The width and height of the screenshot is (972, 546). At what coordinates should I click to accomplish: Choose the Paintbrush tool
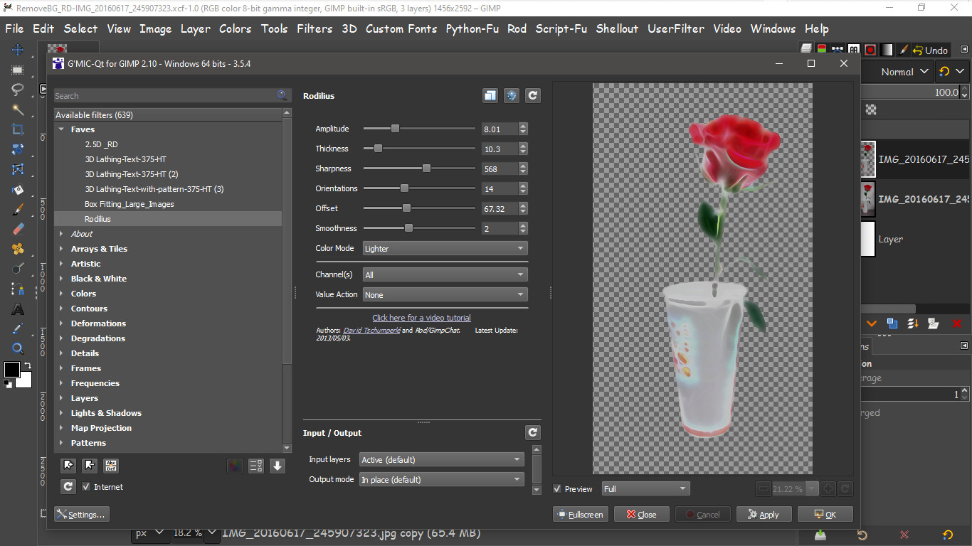click(x=18, y=209)
